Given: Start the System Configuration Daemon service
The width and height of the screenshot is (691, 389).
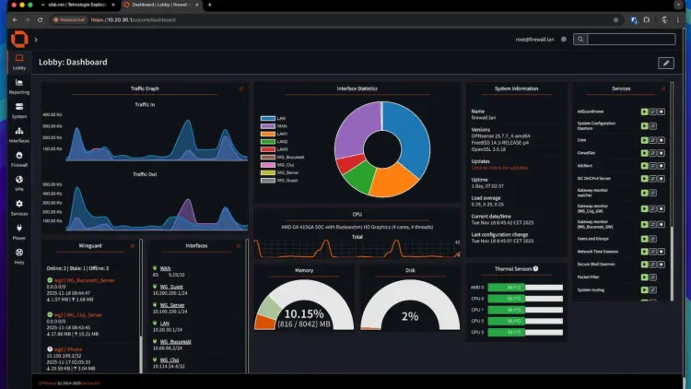Looking at the screenshot, I should (644, 125).
